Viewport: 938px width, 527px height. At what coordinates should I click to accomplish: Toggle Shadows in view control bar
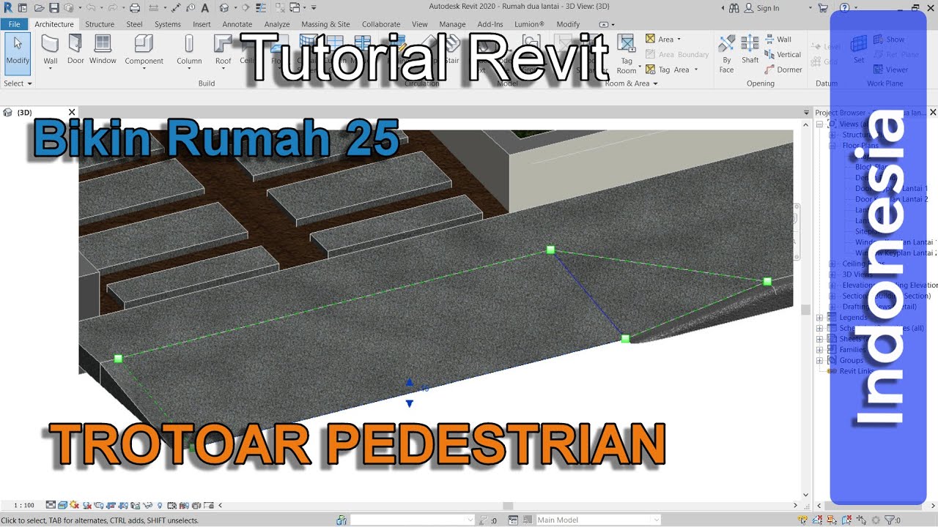pyautogui.click(x=87, y=505)
